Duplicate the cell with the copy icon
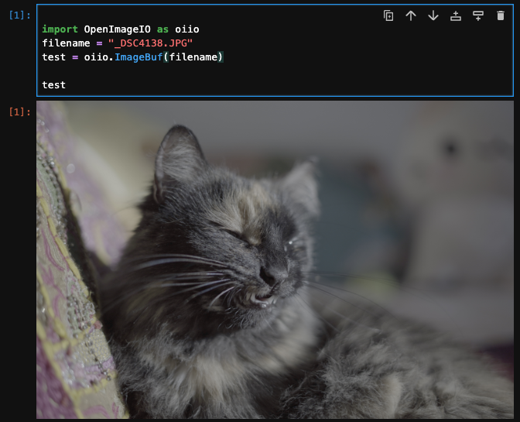520x422 pixels. pyautogui.click(x=388, y=15)
